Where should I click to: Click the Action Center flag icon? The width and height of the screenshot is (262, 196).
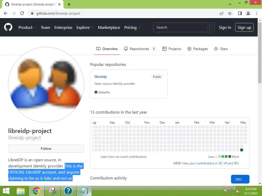[x=225, y=191]
